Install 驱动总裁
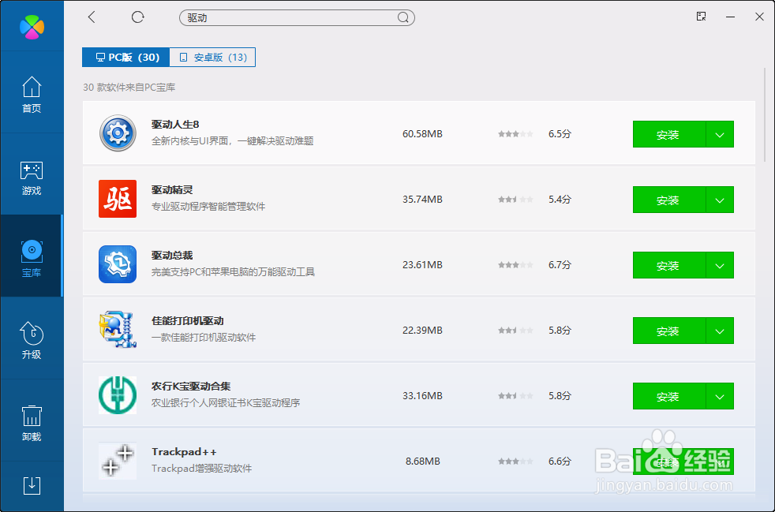 [669, 265]
